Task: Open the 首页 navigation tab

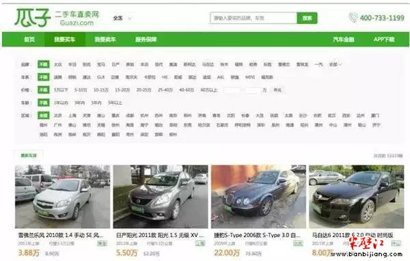Action: pos(29,40)
